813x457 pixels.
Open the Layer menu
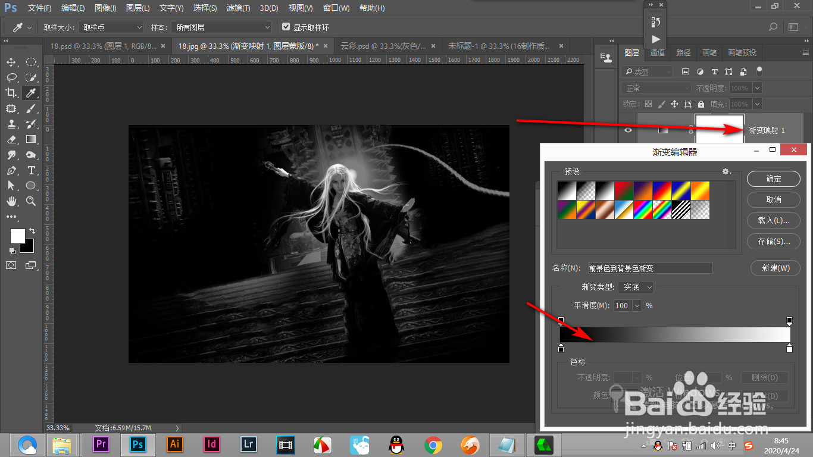pyautogui.click(x=138, y=8)
